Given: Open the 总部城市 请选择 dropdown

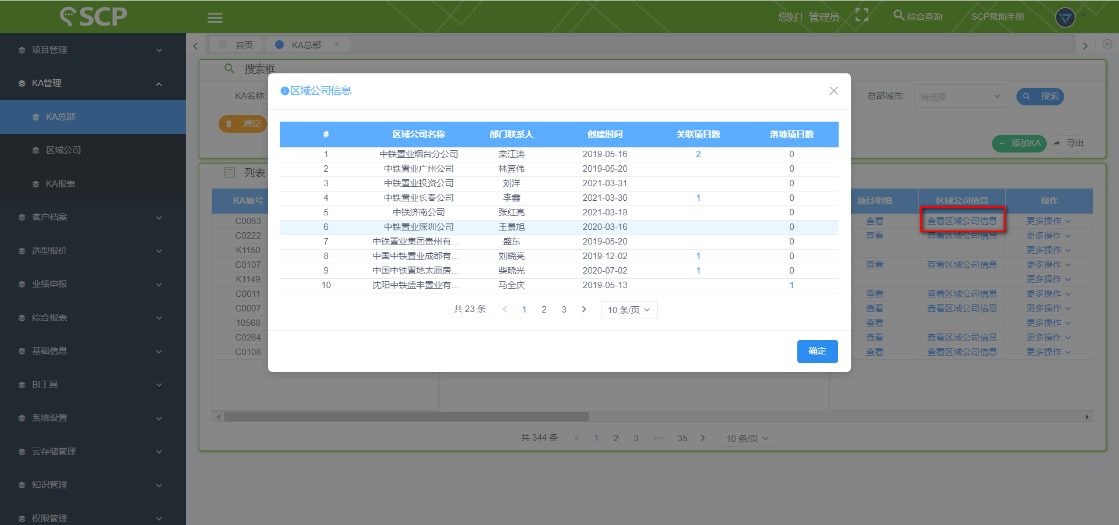Looking at the screenshot, I should [960, 97].
